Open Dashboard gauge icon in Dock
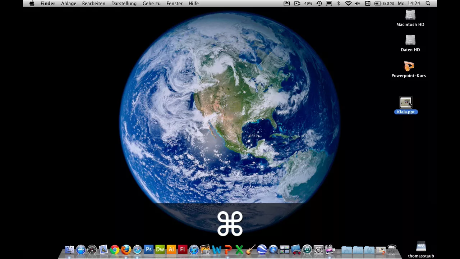 point(92,249)
